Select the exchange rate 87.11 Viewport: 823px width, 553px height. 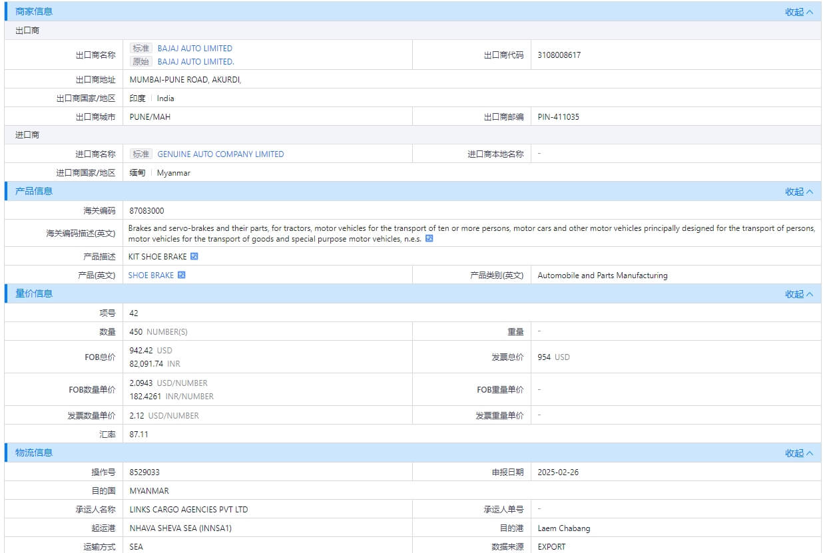[x=139, y=435]
